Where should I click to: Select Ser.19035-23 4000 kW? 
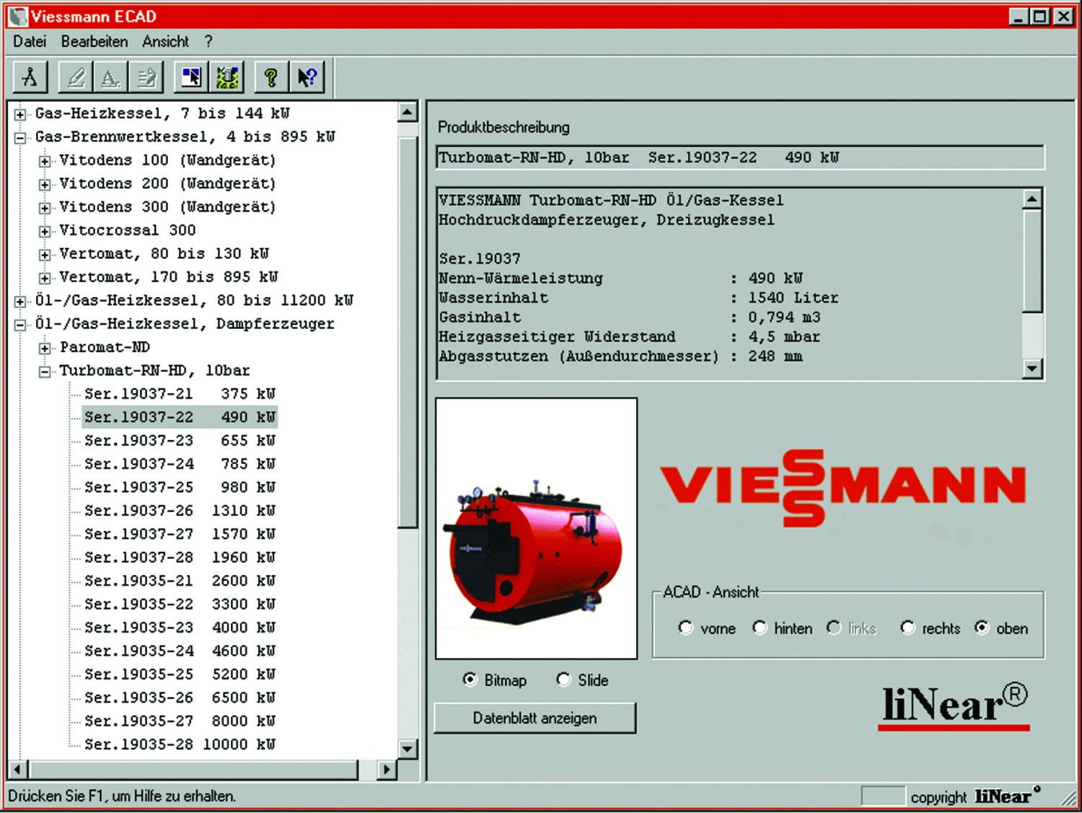[180, 628]
